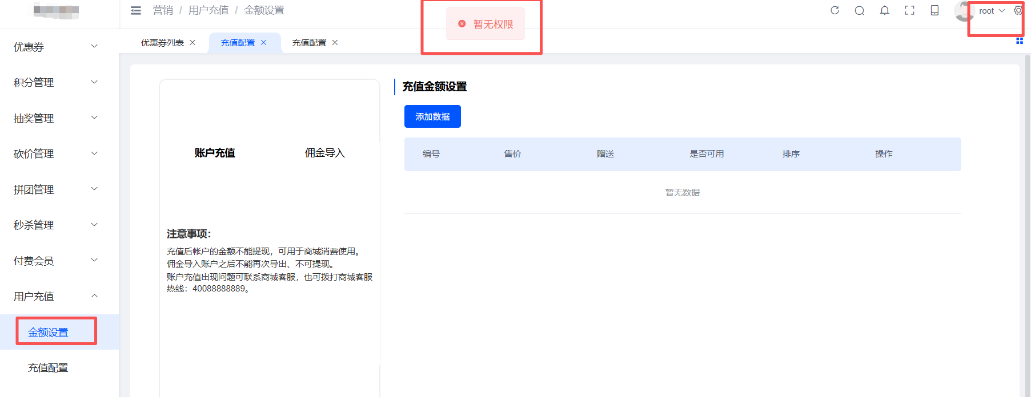The width and height of the screenshot is (1031, 397).
Task: Close the 优惠券列表 tab
Action: point(192,43)
